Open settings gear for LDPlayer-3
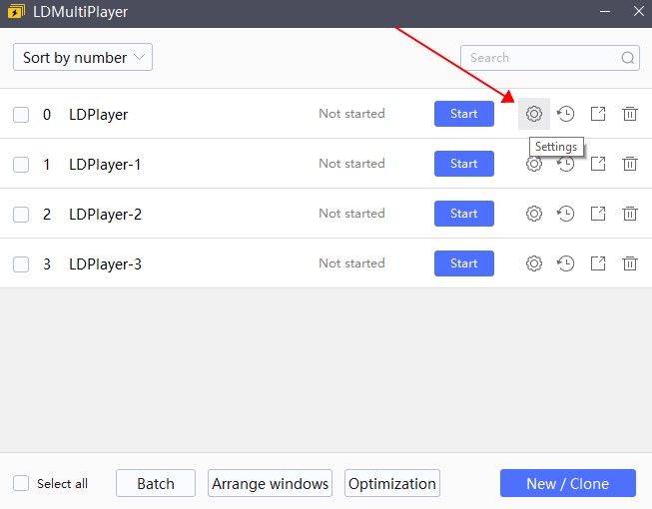The image size is (652, 509). (x=534, y=263)
